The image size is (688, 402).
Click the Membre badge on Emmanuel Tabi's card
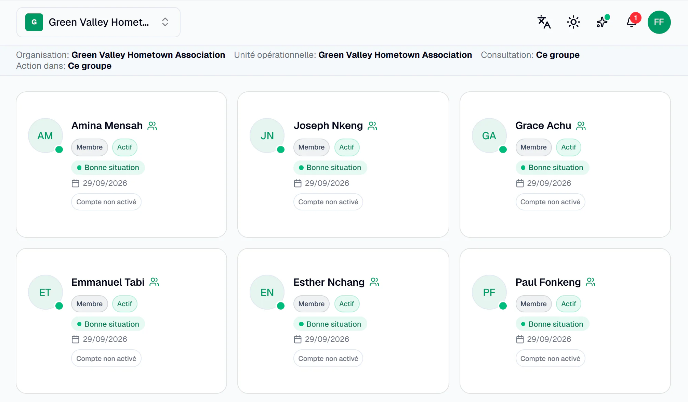click(x=90, y=304)
